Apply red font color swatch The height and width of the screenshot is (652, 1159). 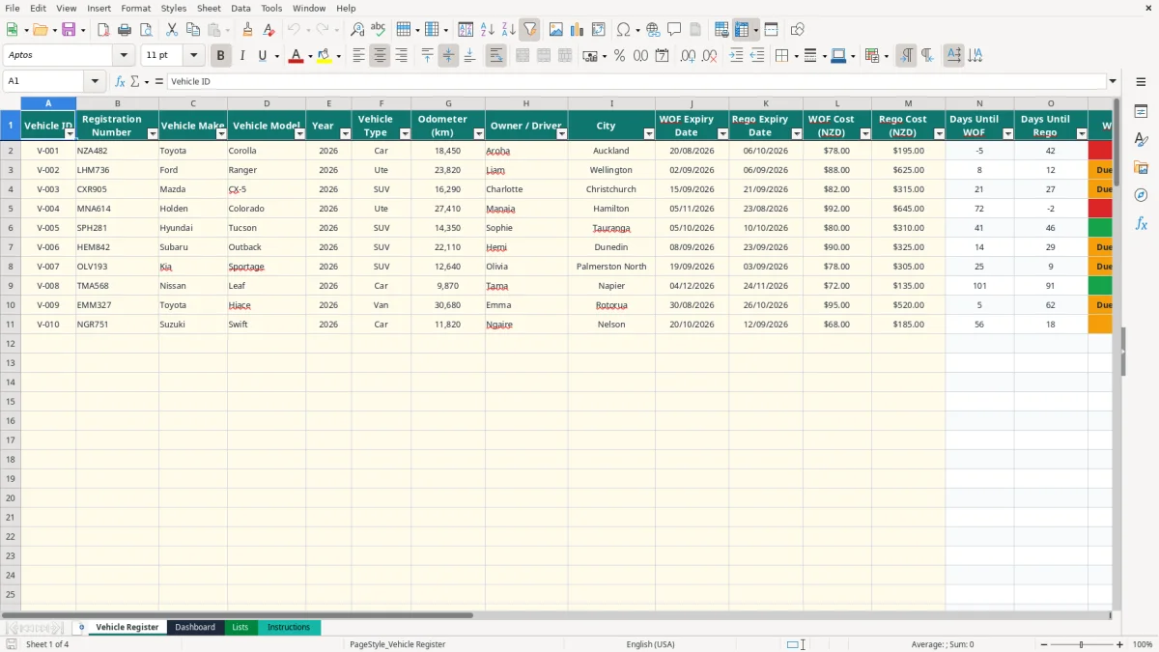pos(297,56)
